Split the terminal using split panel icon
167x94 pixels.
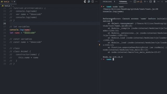(151, 2)
